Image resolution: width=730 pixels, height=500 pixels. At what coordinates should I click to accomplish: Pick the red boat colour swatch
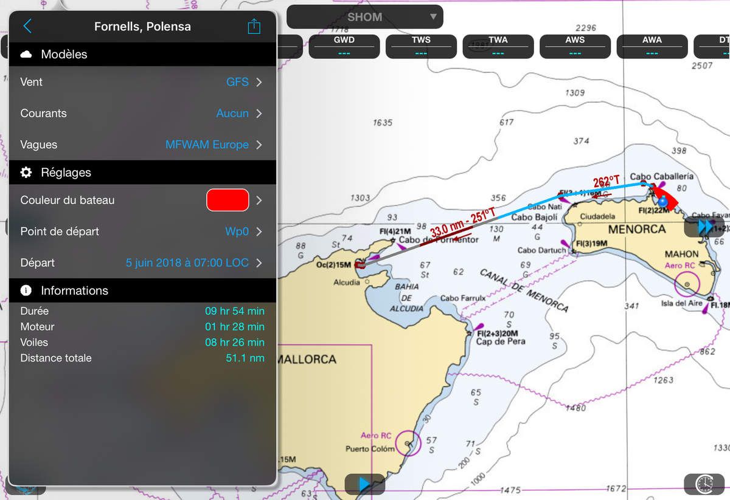[x=228, y=200]
